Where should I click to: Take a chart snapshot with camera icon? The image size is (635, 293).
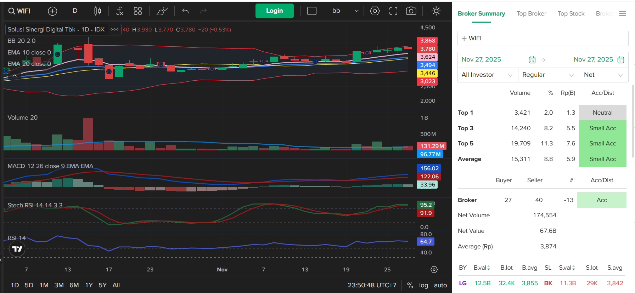tap(411, 11)
